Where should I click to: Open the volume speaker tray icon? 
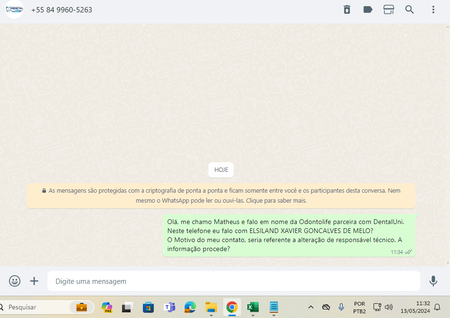click(x=389, y=307)
